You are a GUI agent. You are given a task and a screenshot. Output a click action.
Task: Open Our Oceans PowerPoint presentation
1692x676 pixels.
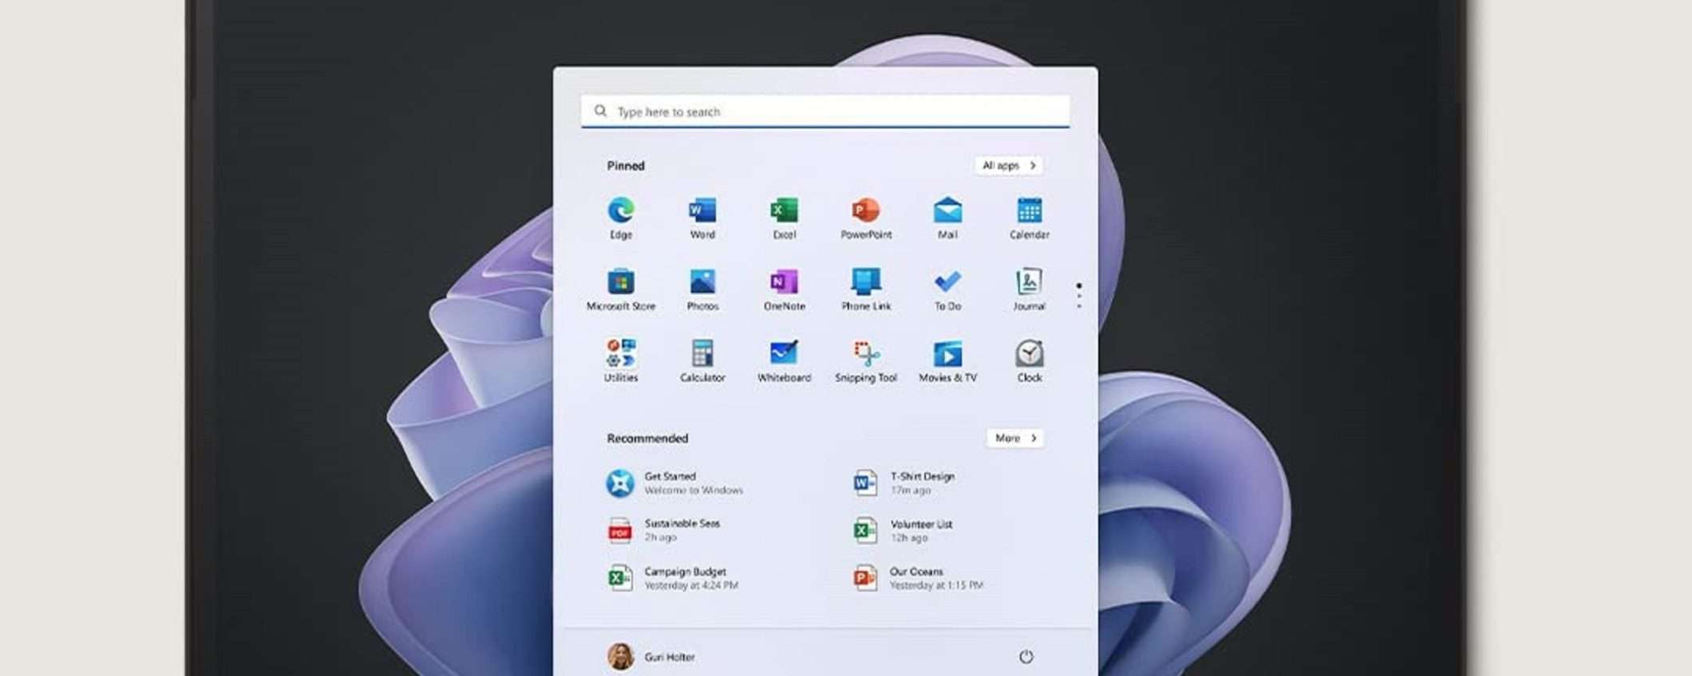(x=919, y=578)
